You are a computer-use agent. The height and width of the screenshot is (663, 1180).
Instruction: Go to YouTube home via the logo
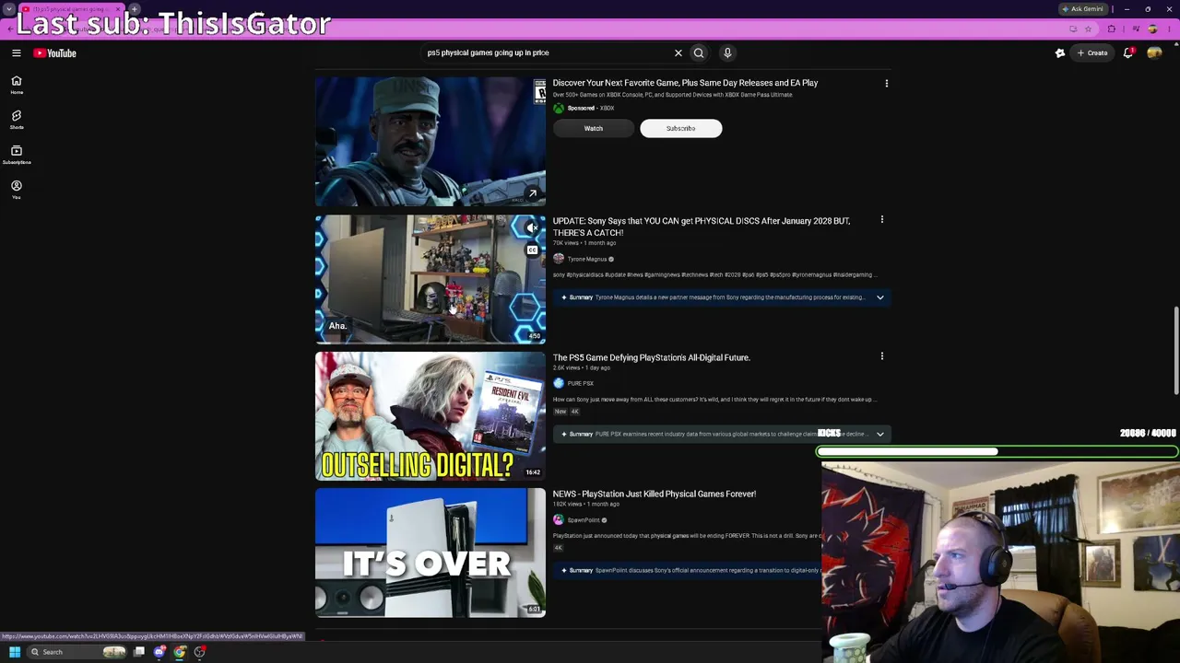(x=55, y=53)
